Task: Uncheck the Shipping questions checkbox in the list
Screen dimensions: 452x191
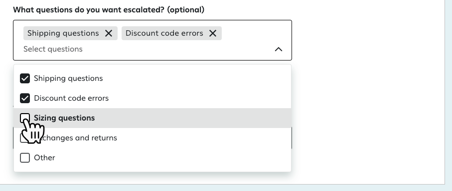Action: pyautogui.click(x=25, y=78)
